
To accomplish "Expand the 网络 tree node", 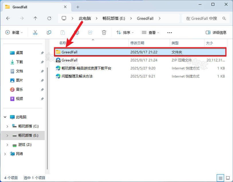I will (x=5, y=154).
